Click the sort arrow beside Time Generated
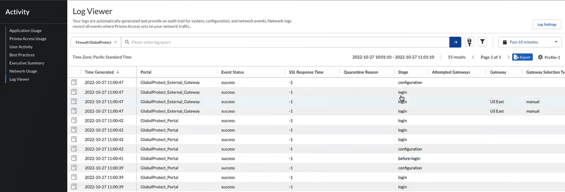 [118, 72]
